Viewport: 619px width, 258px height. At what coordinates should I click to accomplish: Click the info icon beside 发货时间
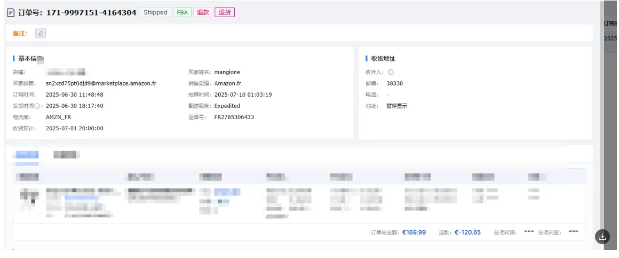click(37, 106)
